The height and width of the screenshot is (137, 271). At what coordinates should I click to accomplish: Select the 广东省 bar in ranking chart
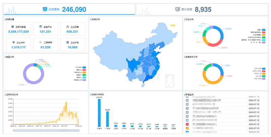(x=107, y=119)
